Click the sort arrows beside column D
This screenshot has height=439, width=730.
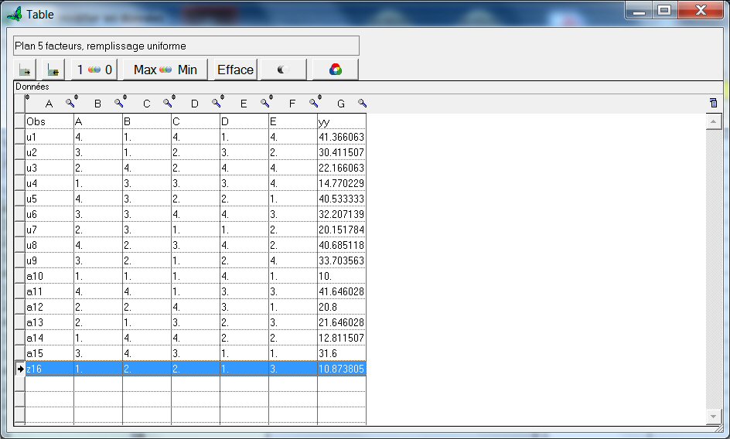(223, 98)
